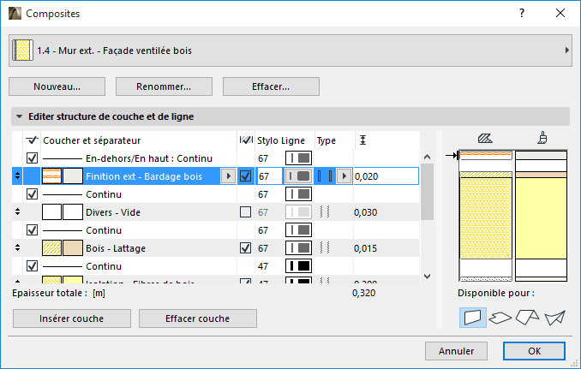Click the paintbrush surface preview icon
This screenshot has height=369, width=581.
[542, 137]
